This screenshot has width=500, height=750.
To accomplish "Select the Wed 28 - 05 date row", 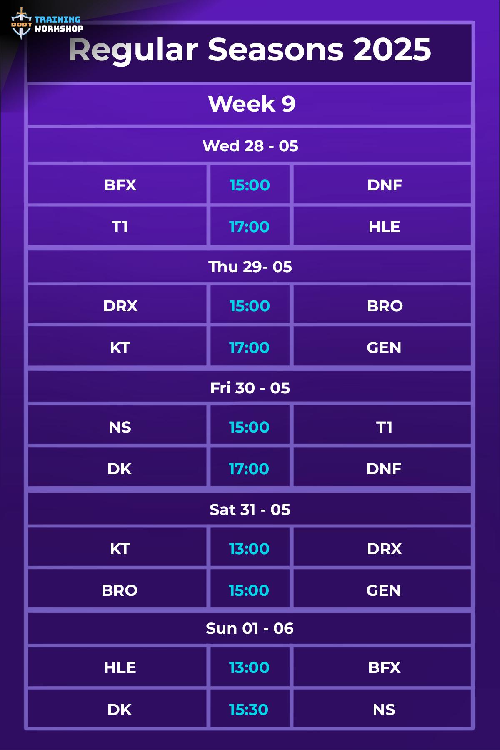I will [250, 145].
